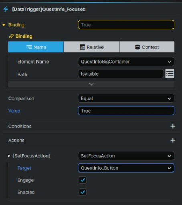Click the Value input field

pos(126,111)
